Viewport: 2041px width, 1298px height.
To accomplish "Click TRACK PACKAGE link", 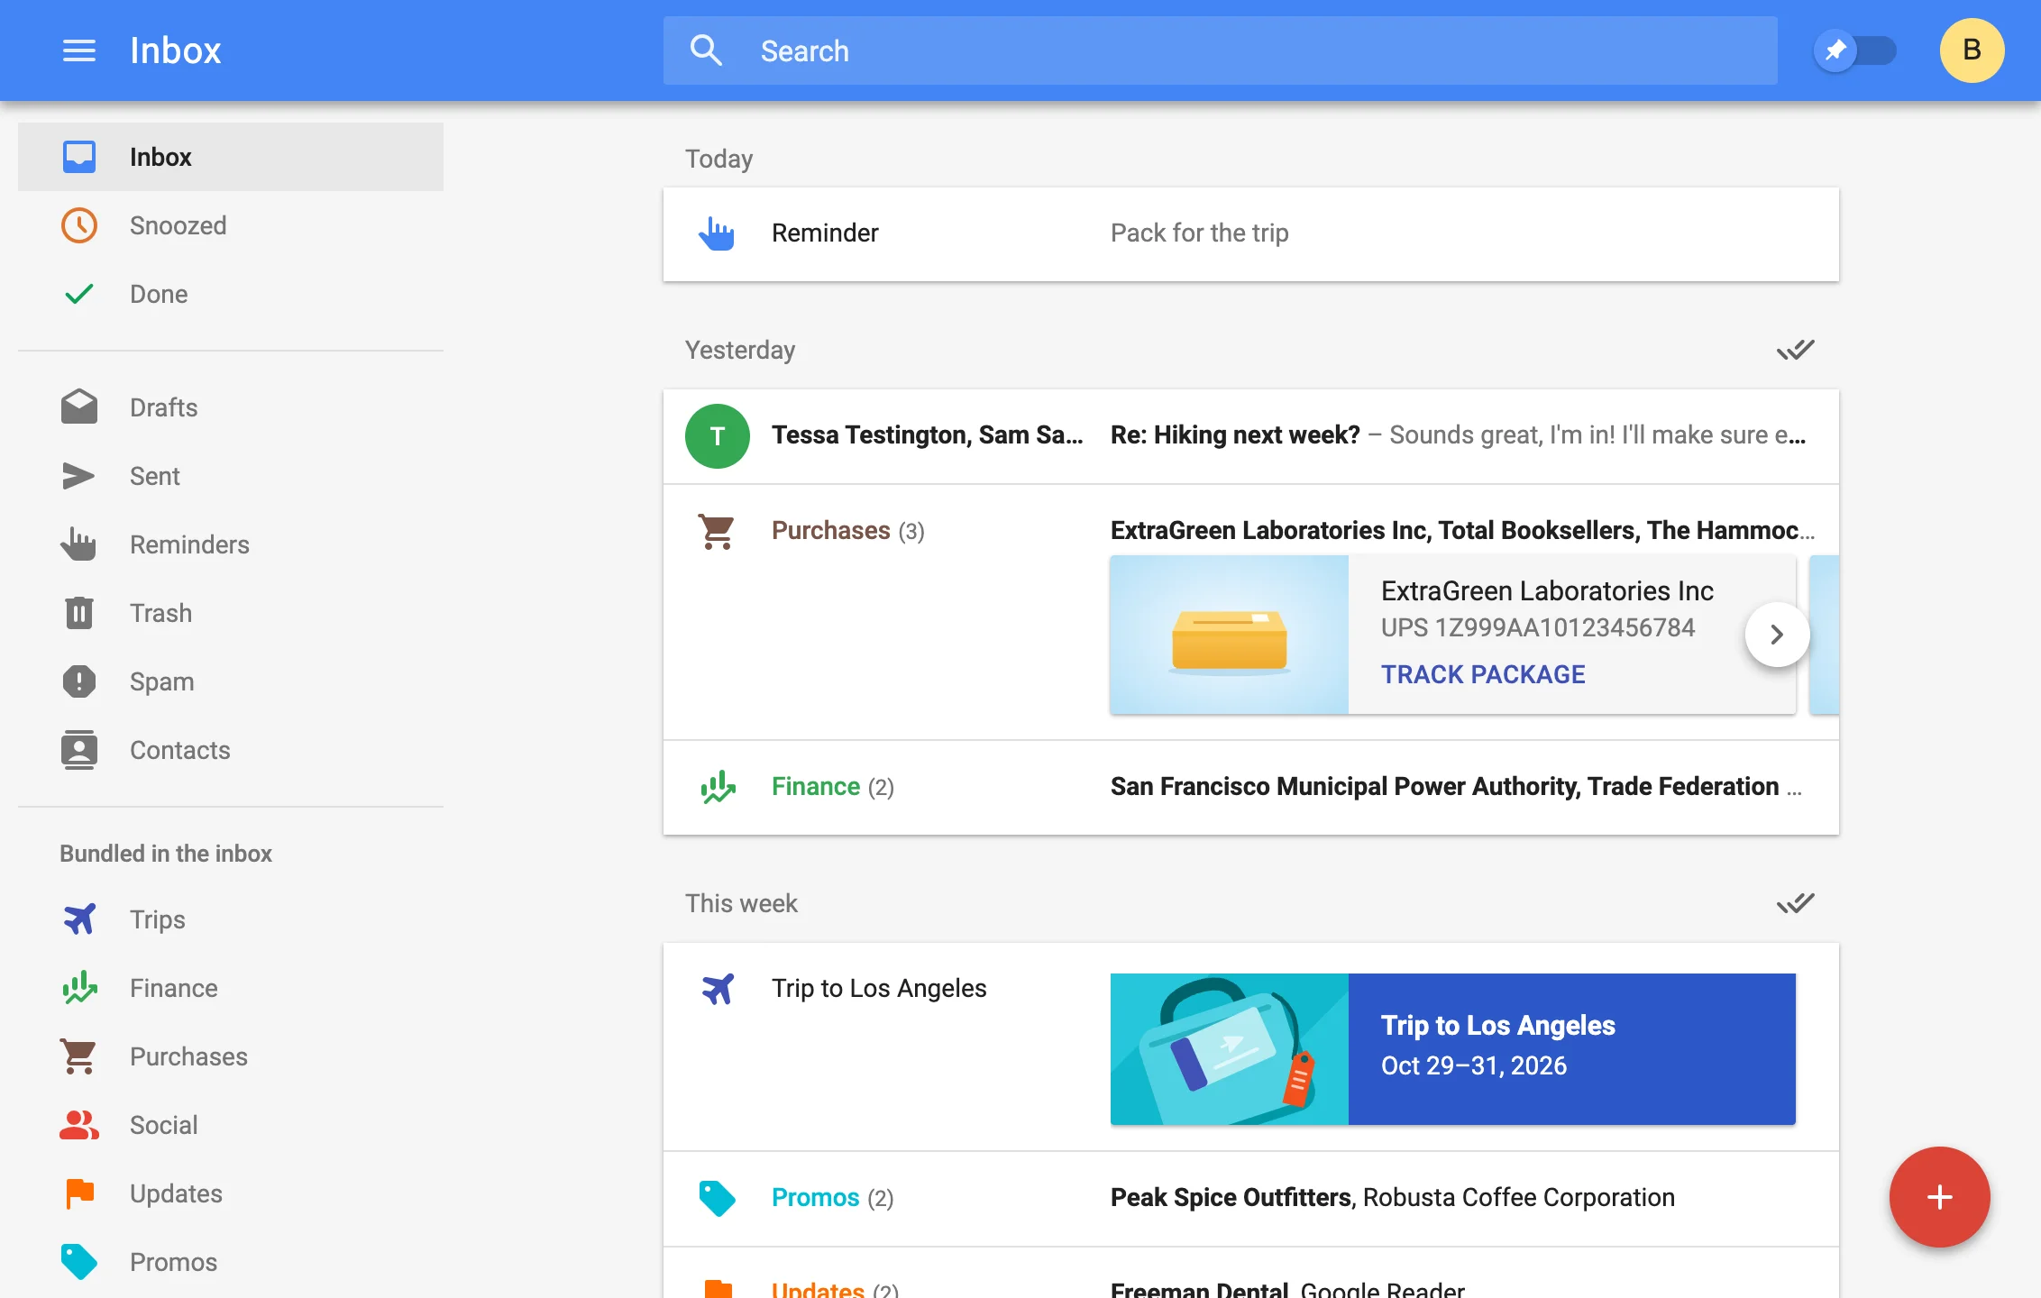I will click(1483, 674).
